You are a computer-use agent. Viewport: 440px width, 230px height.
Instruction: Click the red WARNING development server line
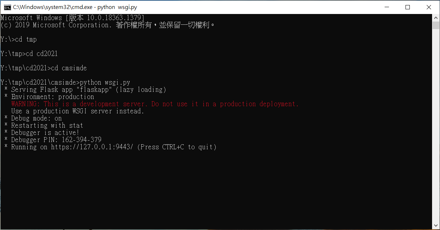click(x=155, y=104)
